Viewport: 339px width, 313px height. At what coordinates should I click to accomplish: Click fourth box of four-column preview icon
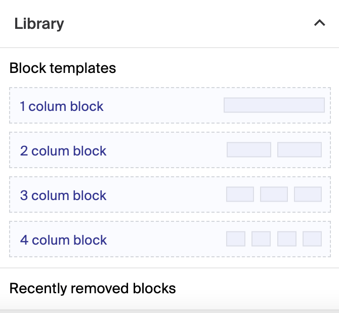[x=312, y=239]
